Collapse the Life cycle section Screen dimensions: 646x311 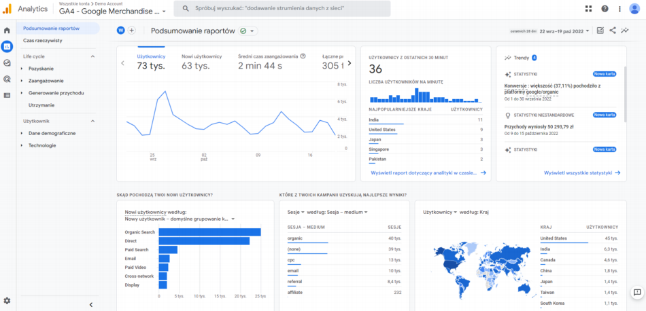point(92,56)
